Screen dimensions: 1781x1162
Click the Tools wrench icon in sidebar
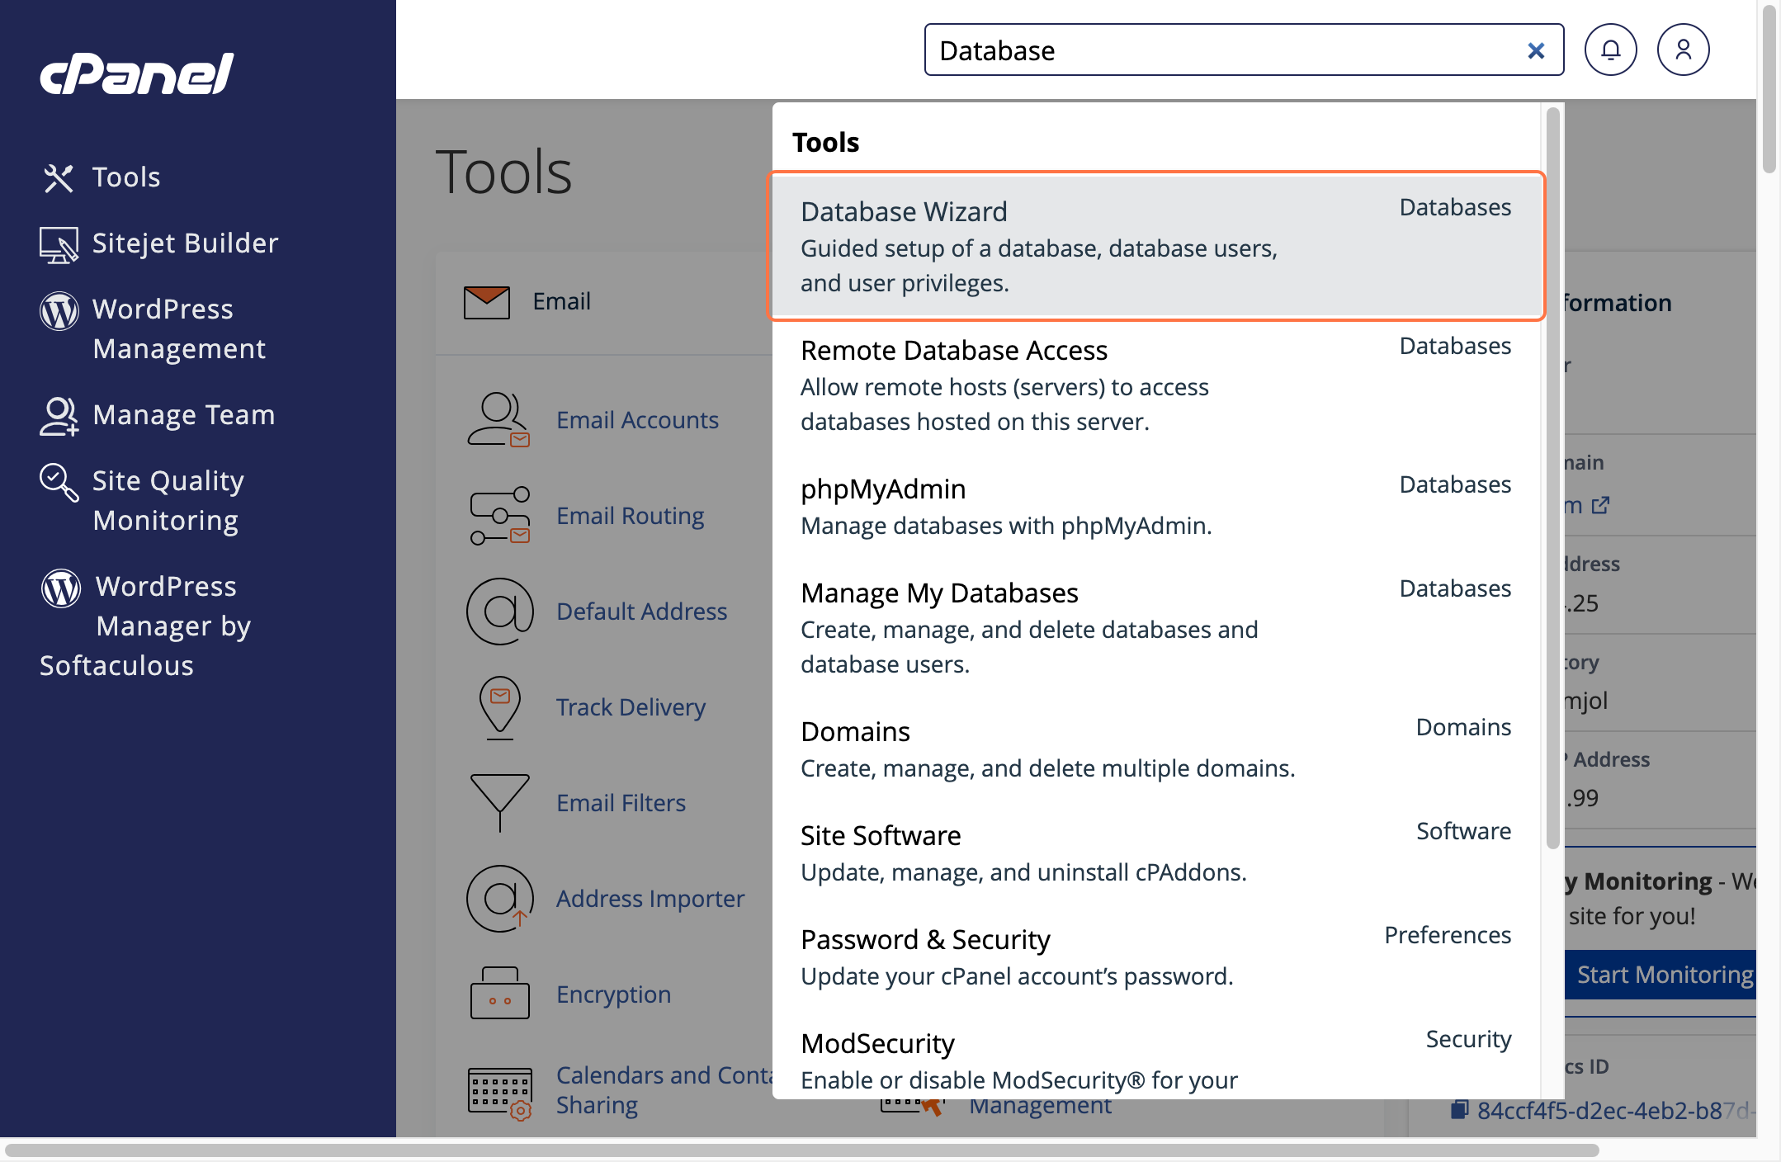point(59,177)
